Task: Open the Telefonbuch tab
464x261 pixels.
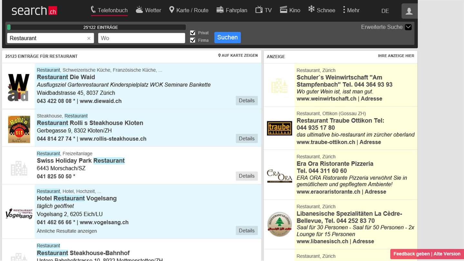Action: 109,10
